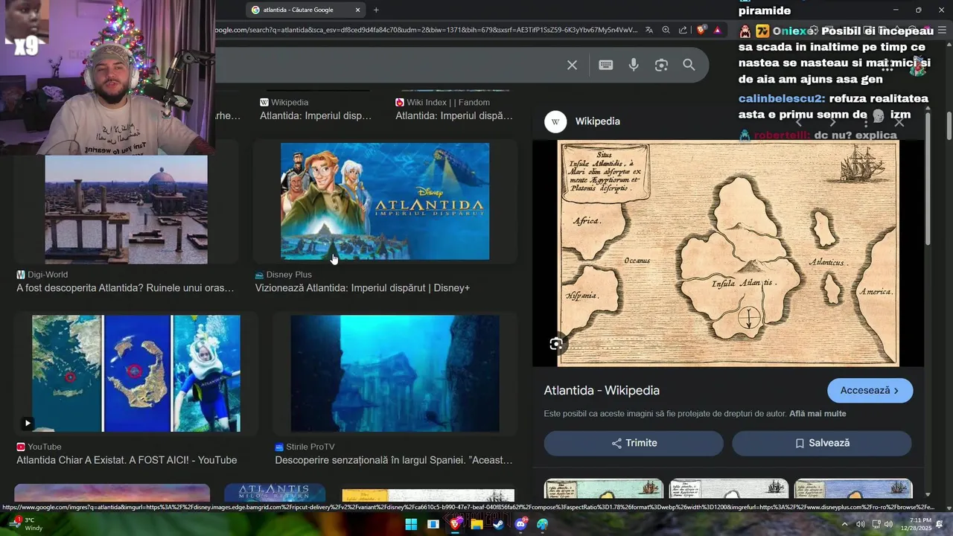Click the share page icon in address bar
Screen dimensions: 953x536
[683, 30]
